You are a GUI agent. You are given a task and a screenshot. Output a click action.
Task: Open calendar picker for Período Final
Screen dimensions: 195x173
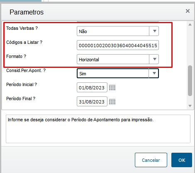(x=112, y=102)
